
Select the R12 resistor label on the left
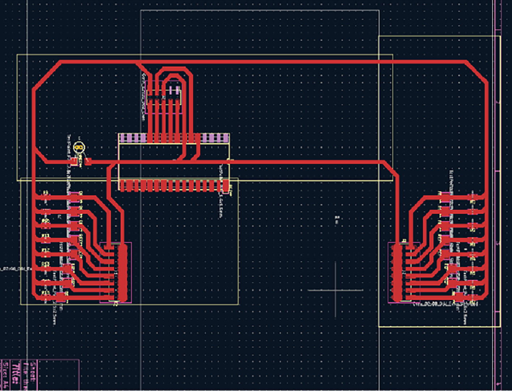click(46, 250)
